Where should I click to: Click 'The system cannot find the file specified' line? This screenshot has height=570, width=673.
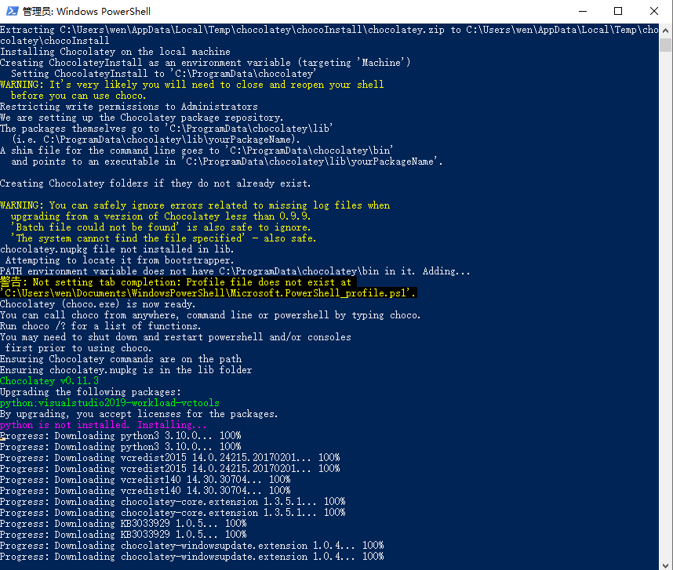point(163,238)
